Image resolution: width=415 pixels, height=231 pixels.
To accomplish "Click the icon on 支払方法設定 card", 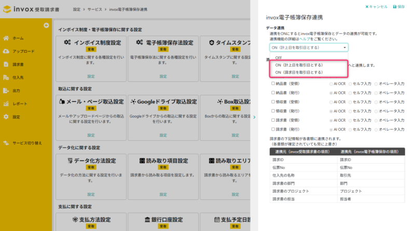I will 75,220.
